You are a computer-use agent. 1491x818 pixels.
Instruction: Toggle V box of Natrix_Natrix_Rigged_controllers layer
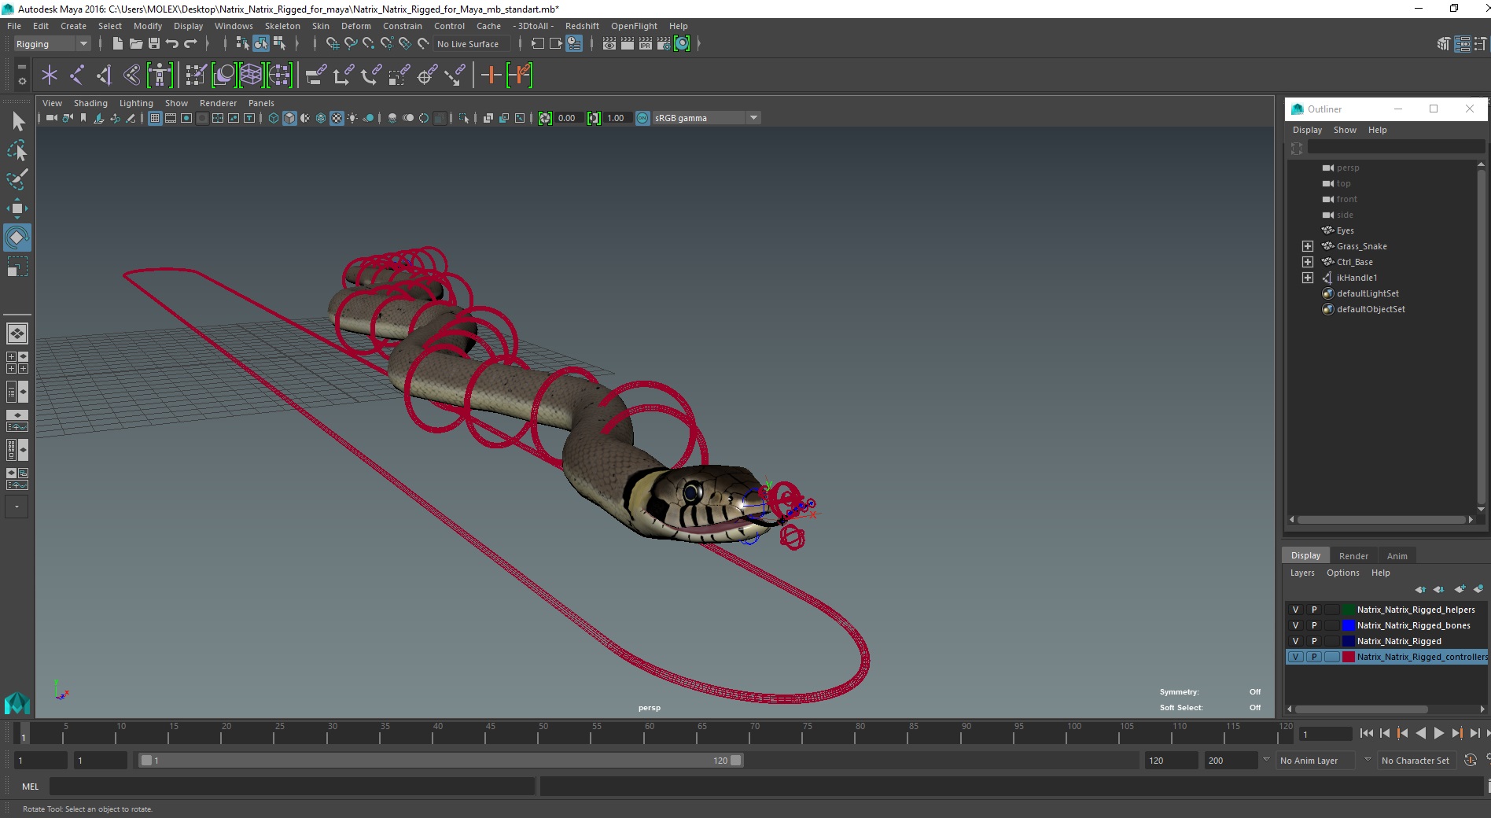1296,657
